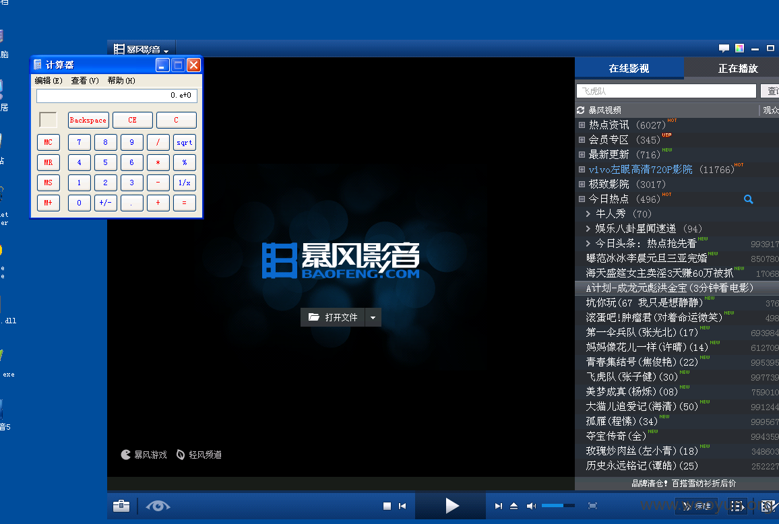Select 历史永远铭记(谭皓)(25)
The width and height of the screenshot is (779, 524).
coord(642,466)
